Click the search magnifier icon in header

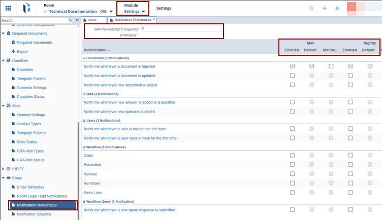(311, 8)
